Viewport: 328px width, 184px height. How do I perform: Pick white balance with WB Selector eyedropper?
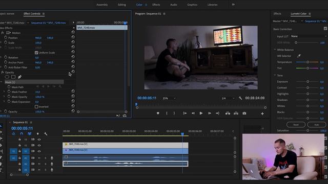[299, 56]
